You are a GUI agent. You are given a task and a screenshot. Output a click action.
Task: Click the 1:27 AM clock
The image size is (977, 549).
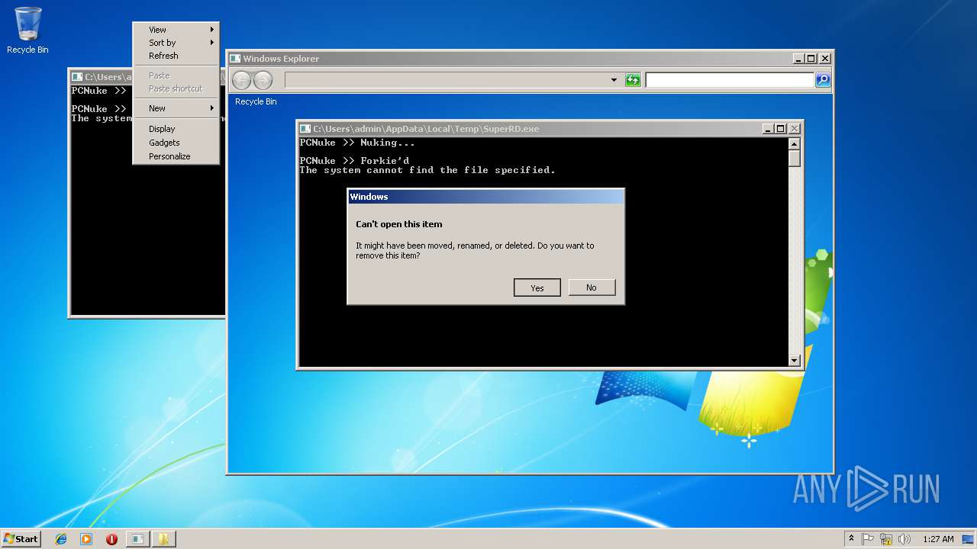click(938, 539)
